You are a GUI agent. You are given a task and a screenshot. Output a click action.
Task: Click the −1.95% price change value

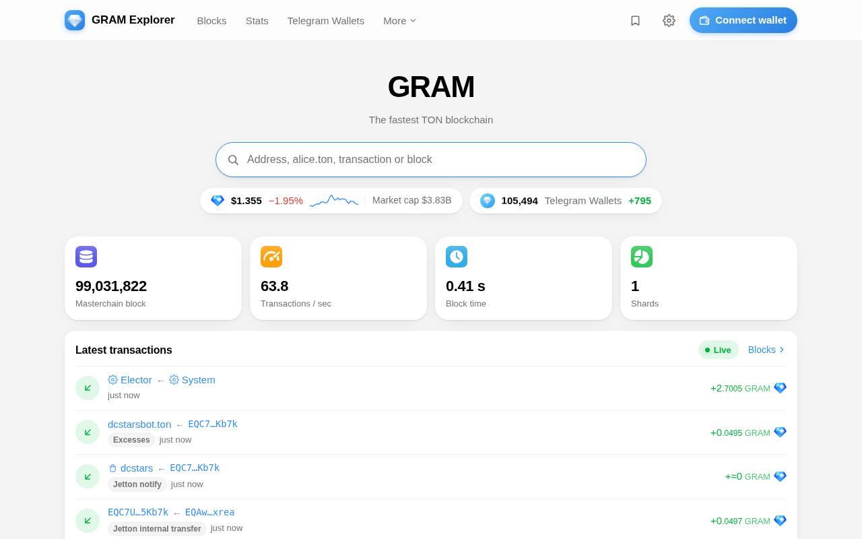[x=286, y=201]
